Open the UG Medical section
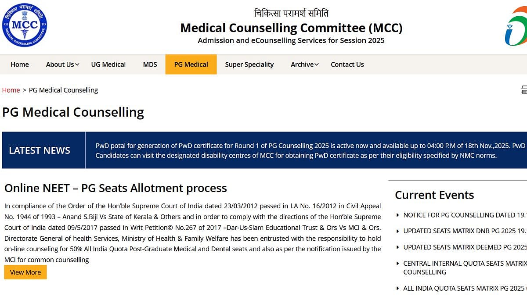 (108, 64)
